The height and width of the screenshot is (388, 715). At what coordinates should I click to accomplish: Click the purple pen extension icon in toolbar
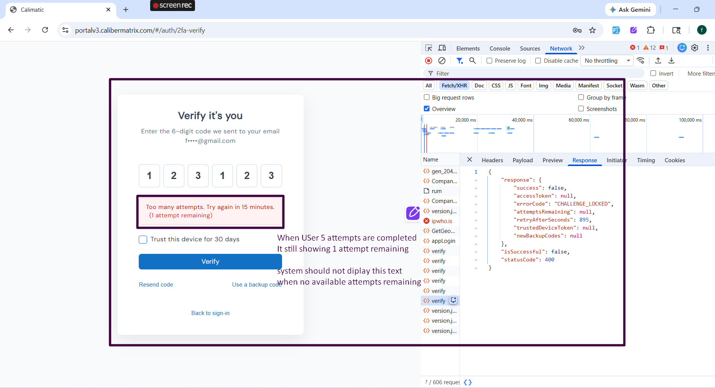(x=634, y=30)
